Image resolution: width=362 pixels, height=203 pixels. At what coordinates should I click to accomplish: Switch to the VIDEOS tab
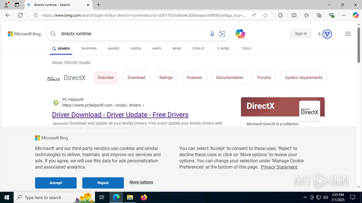point(136,48)
